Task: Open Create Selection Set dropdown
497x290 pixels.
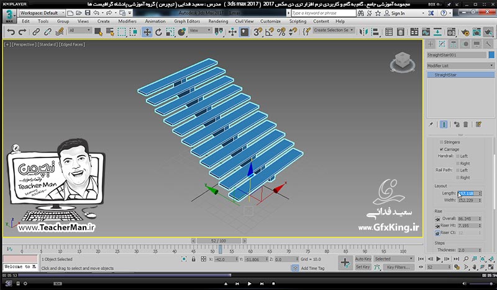Action: coord(334,30)
